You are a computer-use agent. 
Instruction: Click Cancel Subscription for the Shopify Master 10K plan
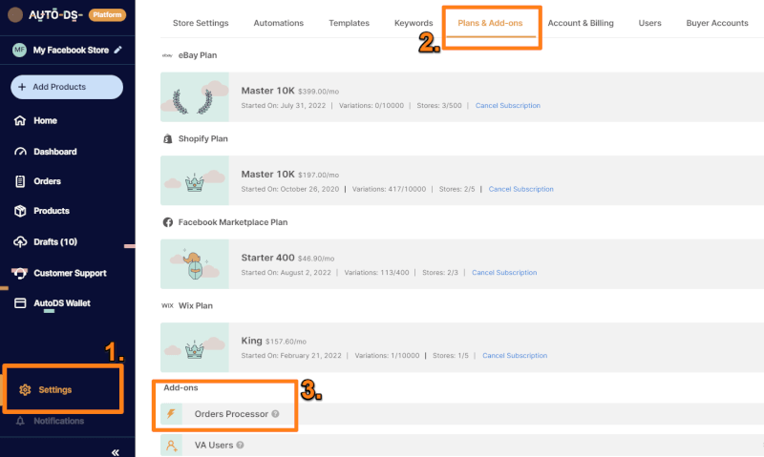(520, 189)
